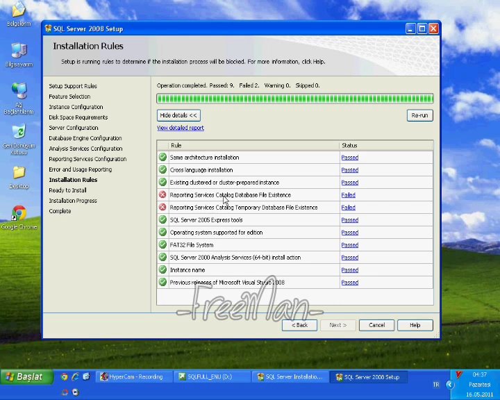Select Server Configuration step in sidebar
Screen dimensions: 500x400
[74, 128]
